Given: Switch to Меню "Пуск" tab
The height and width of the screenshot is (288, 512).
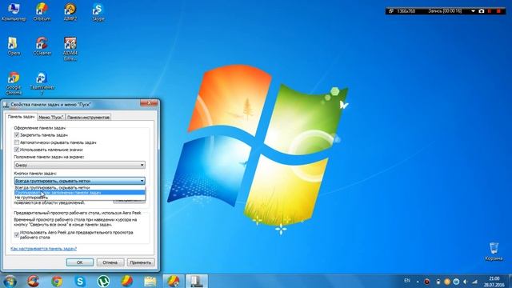Looking at the screenshot, I should [x=50, y=118].
